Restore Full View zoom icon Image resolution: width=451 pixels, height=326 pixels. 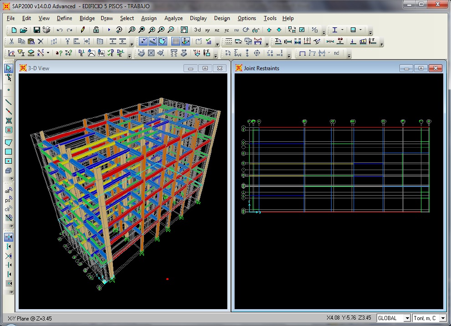coord(142,30)
